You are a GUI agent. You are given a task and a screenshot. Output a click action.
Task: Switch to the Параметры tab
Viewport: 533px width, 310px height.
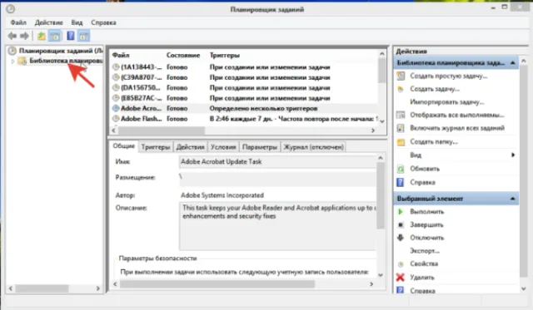pos(260,147)
